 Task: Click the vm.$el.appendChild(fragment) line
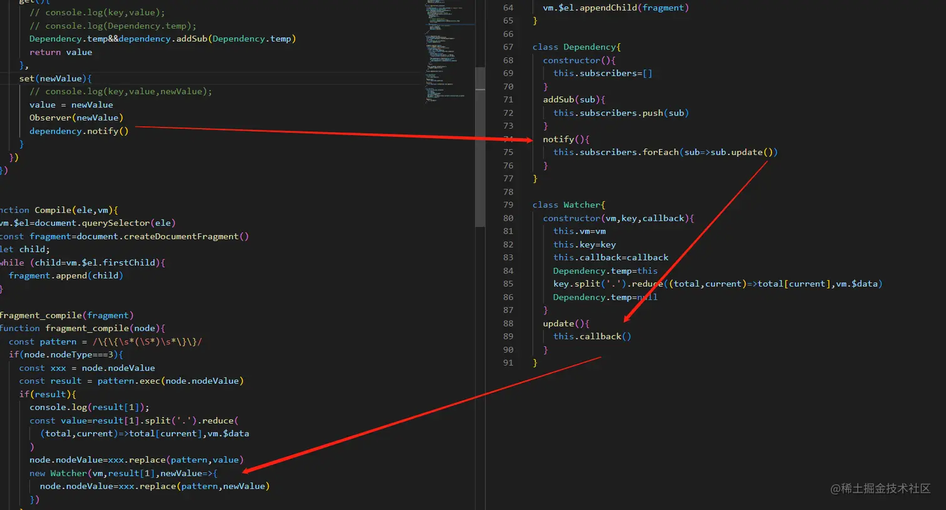click(x=616, y=7)
